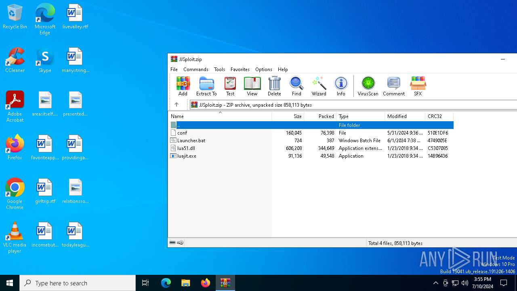Sort files by Packed column
517x291 pixels.
coord(320,116)
